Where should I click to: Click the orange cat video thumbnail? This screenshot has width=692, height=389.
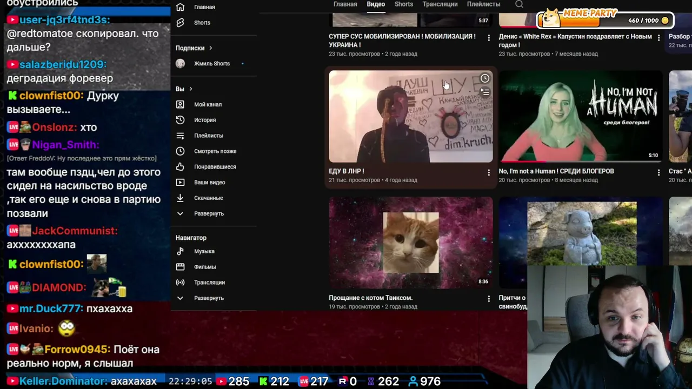[x=411, y=243]
